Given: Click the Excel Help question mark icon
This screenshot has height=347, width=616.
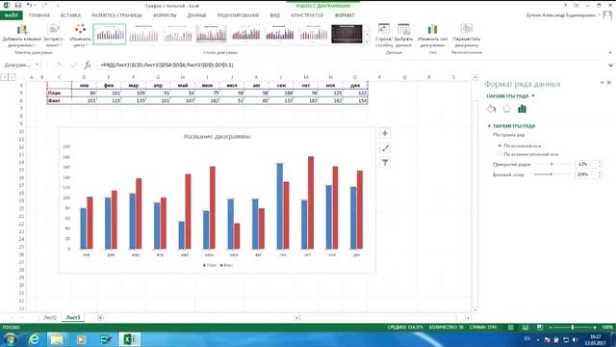Looking at the screenshot, I should [x=565, y=5].
